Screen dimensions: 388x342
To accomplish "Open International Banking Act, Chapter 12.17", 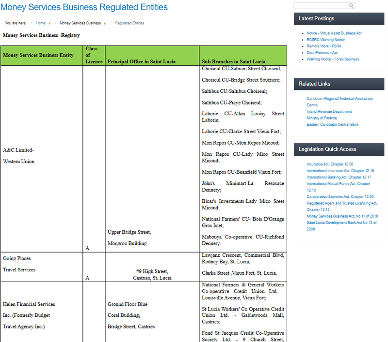I will click(339, 177).
